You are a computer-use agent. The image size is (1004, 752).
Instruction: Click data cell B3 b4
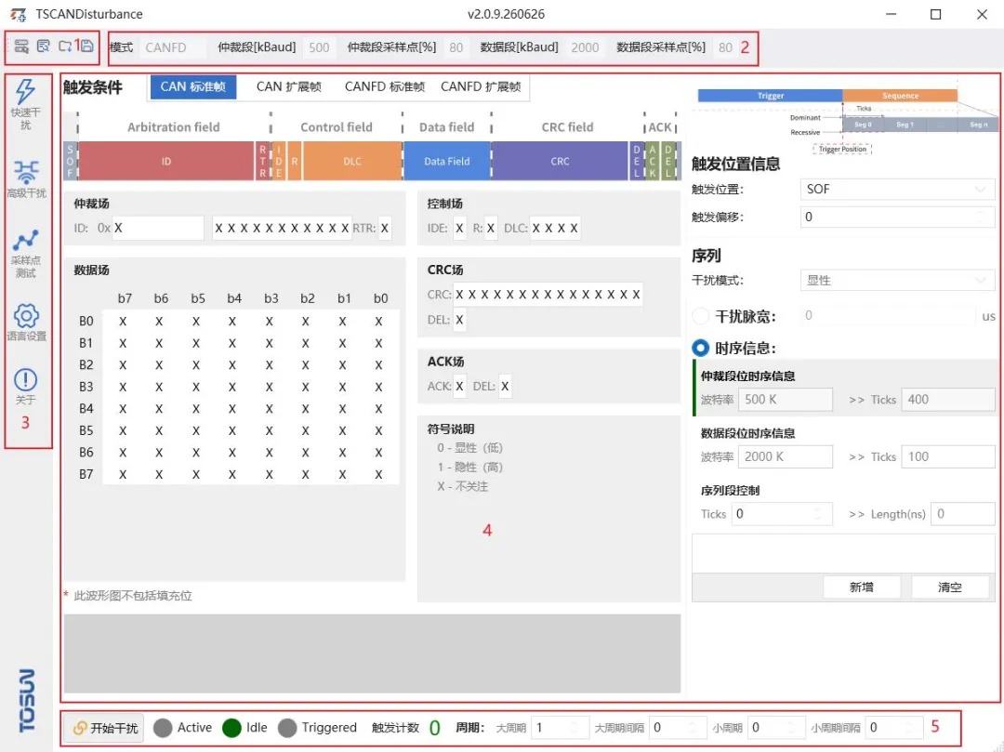232,387
